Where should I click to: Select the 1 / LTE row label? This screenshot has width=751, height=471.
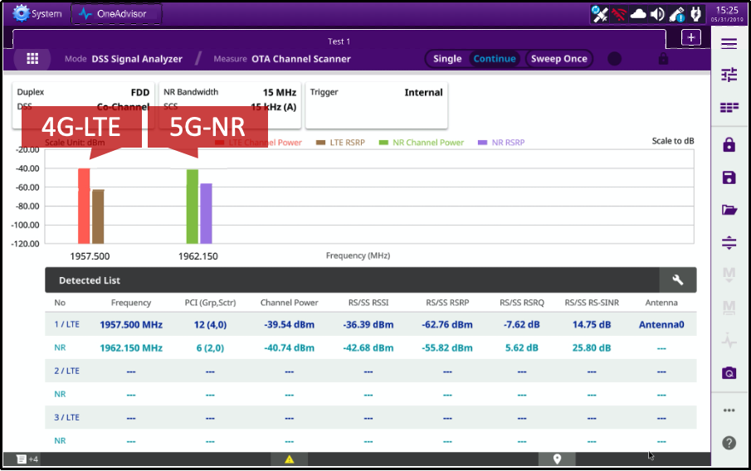(x=66, y=324)
